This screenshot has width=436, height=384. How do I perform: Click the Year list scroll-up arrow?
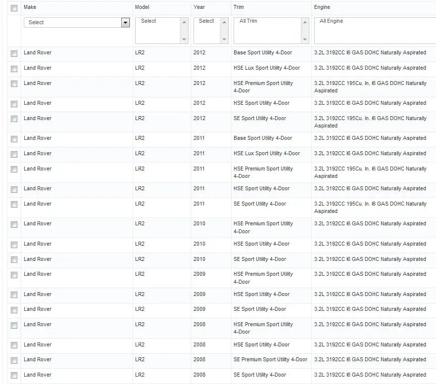pyautogui.click(x=224, y=22)
